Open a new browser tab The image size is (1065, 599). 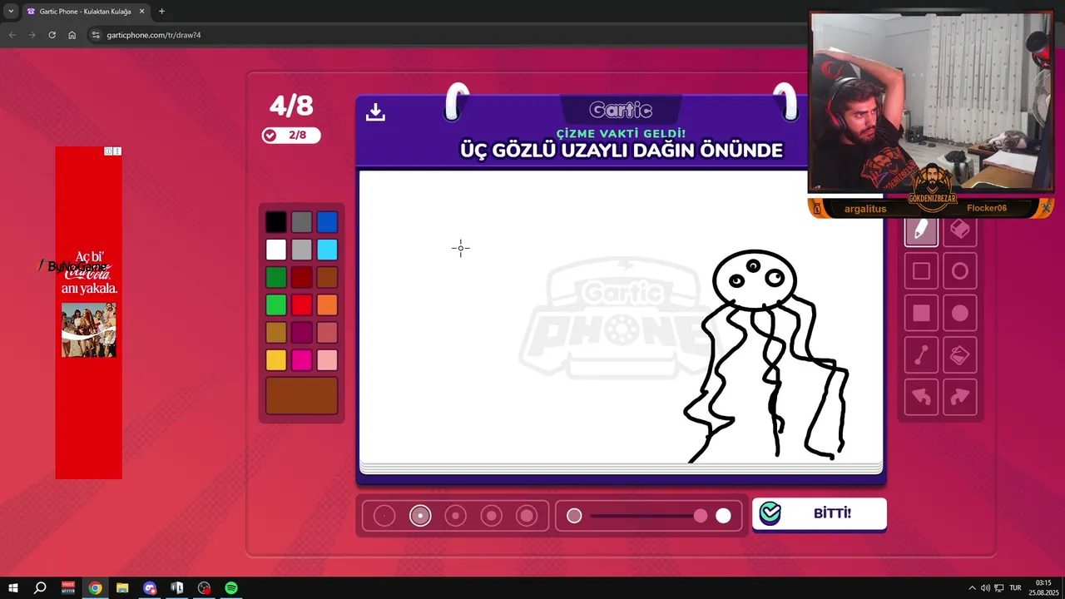[161, 12]
